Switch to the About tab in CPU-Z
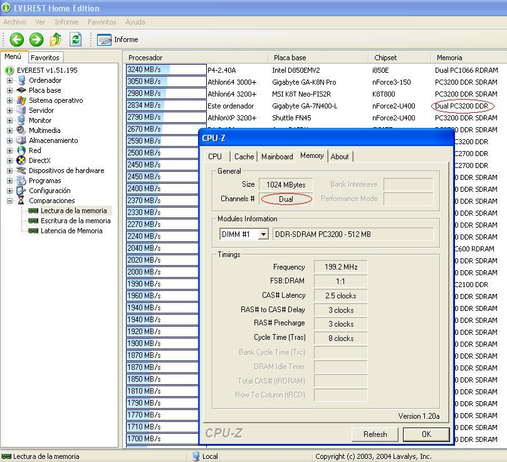 click(x=340, y=157)
